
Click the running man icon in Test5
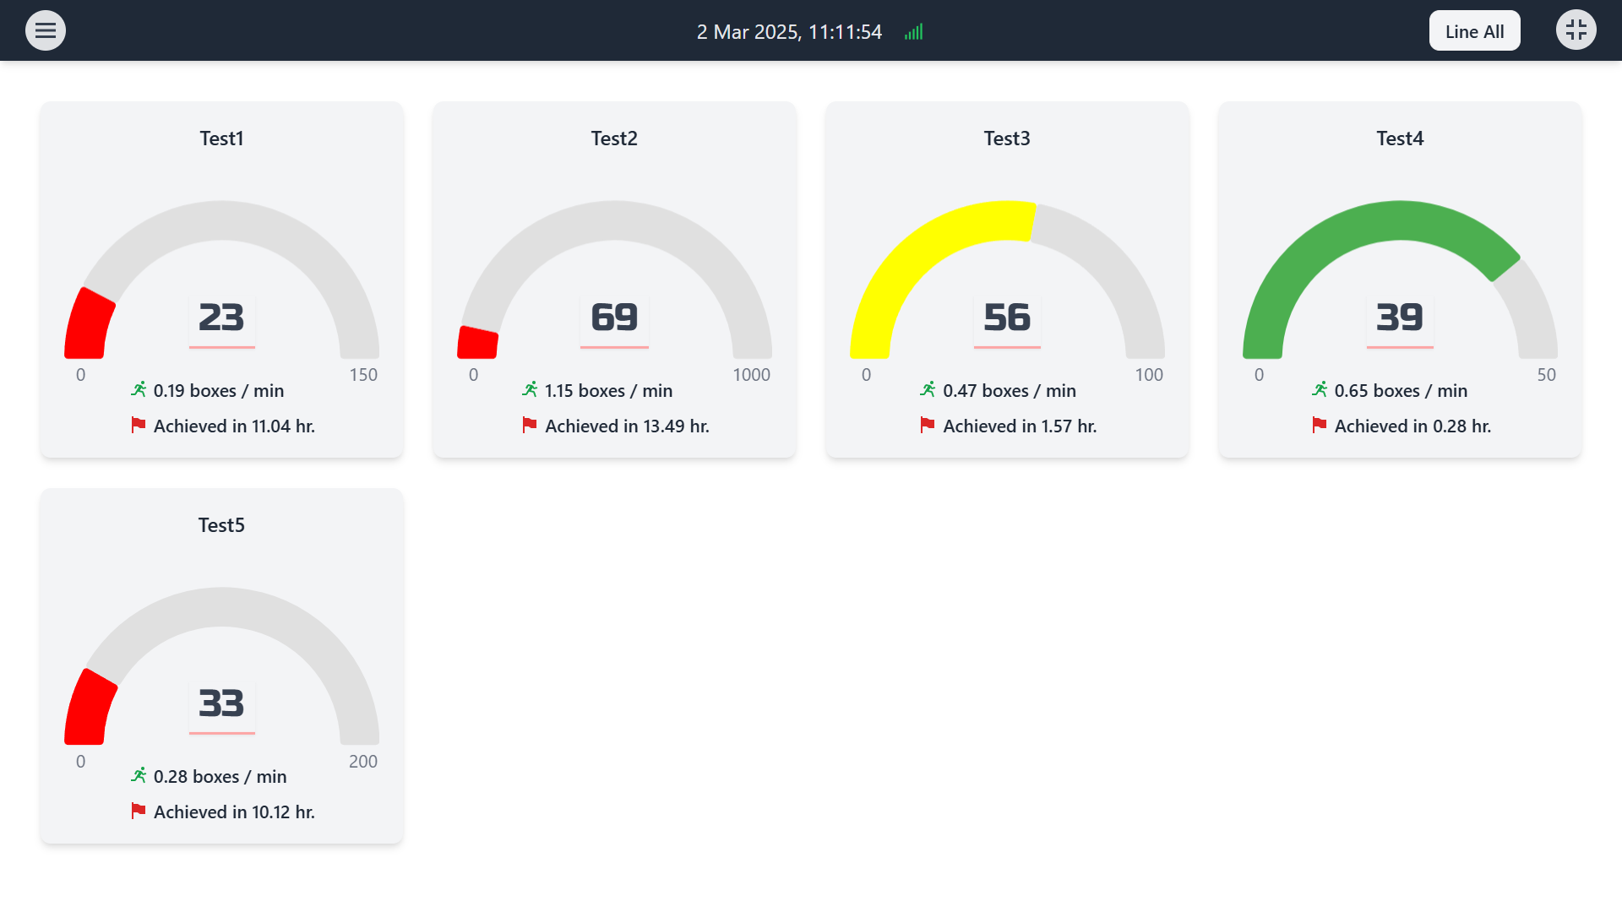[x=139, y=775]
